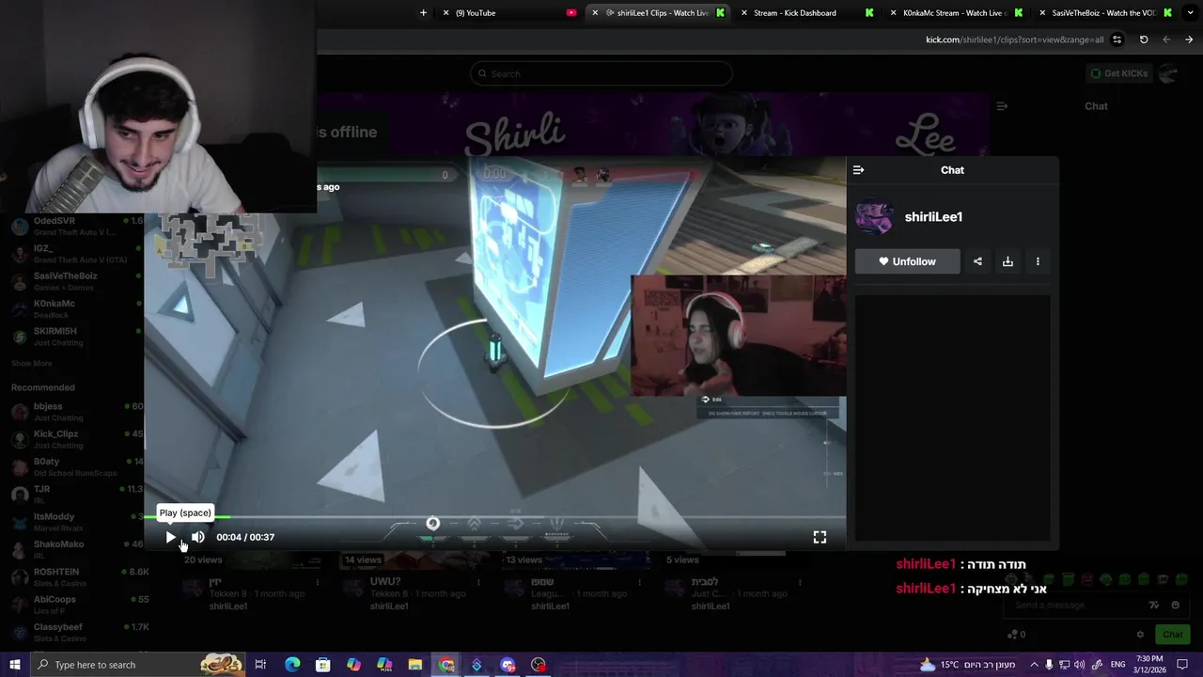Open Microsoft Edge from taskbar
The image size is (1203, 677).
pyautogui.click(x=292, y=665)
